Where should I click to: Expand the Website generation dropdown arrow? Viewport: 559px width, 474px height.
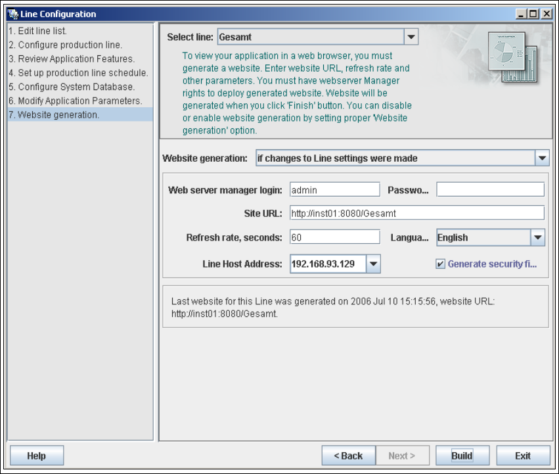tap(542, 158)
